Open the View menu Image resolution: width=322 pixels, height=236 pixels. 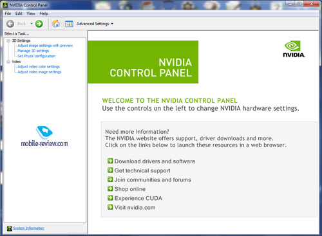31,14
